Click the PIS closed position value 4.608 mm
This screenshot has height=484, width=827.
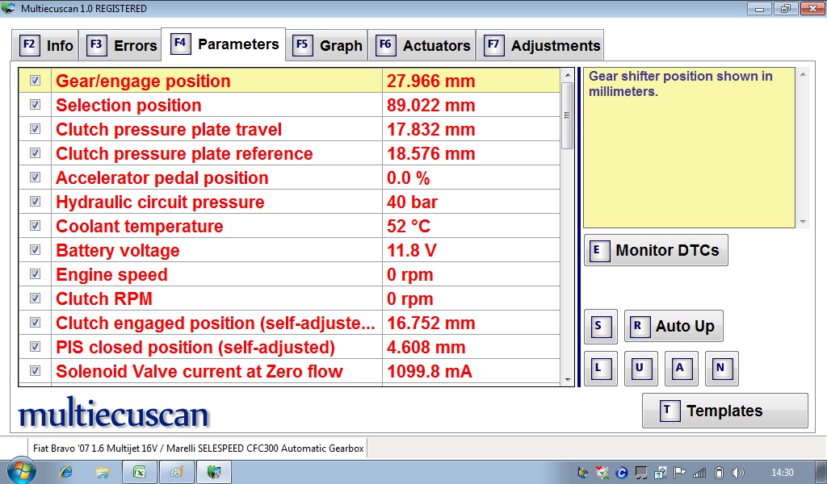point(426,348)
